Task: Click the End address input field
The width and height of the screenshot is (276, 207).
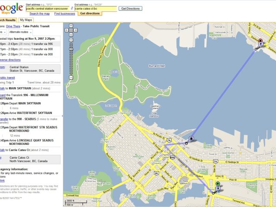Action: click(x=96, y=9)
